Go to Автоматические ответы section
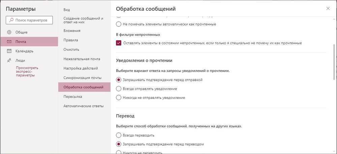 [83, 106]
